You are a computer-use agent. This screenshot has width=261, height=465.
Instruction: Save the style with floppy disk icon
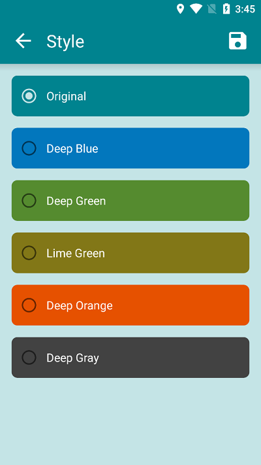[238, 41]
